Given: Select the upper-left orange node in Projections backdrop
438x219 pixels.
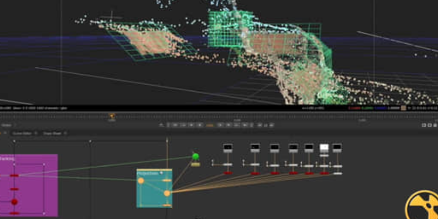Looking at the screenshot, I should tap(141, 181).
